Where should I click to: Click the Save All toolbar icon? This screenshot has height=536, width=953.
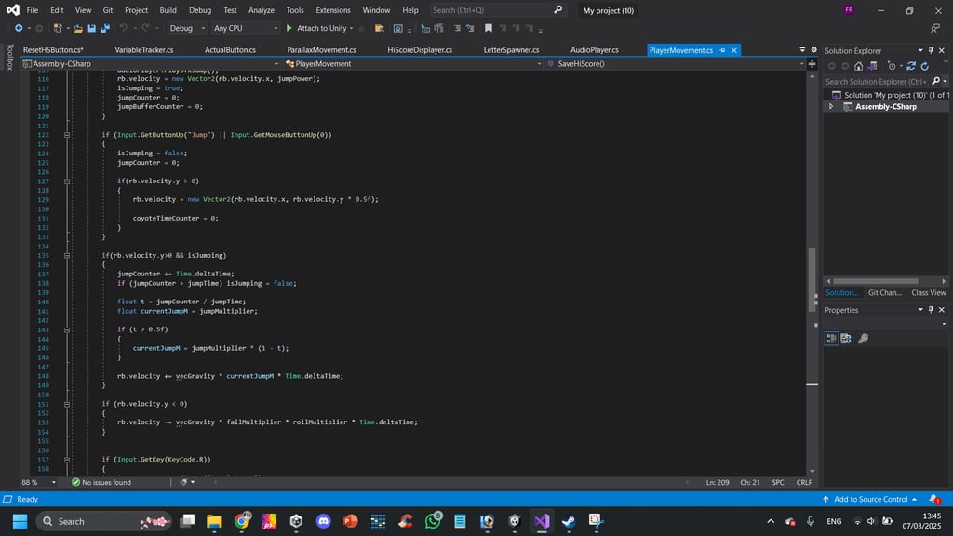coord(105,28)
